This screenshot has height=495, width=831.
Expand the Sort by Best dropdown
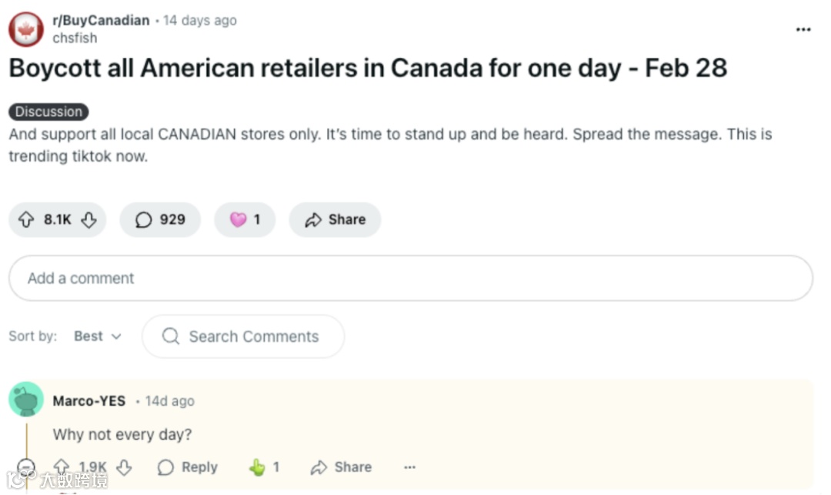pyautogui.click(x=98, y=336)
